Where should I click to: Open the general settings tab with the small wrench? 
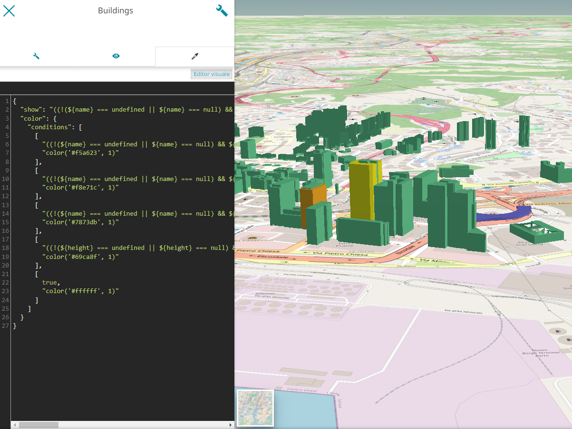(36, 57)
